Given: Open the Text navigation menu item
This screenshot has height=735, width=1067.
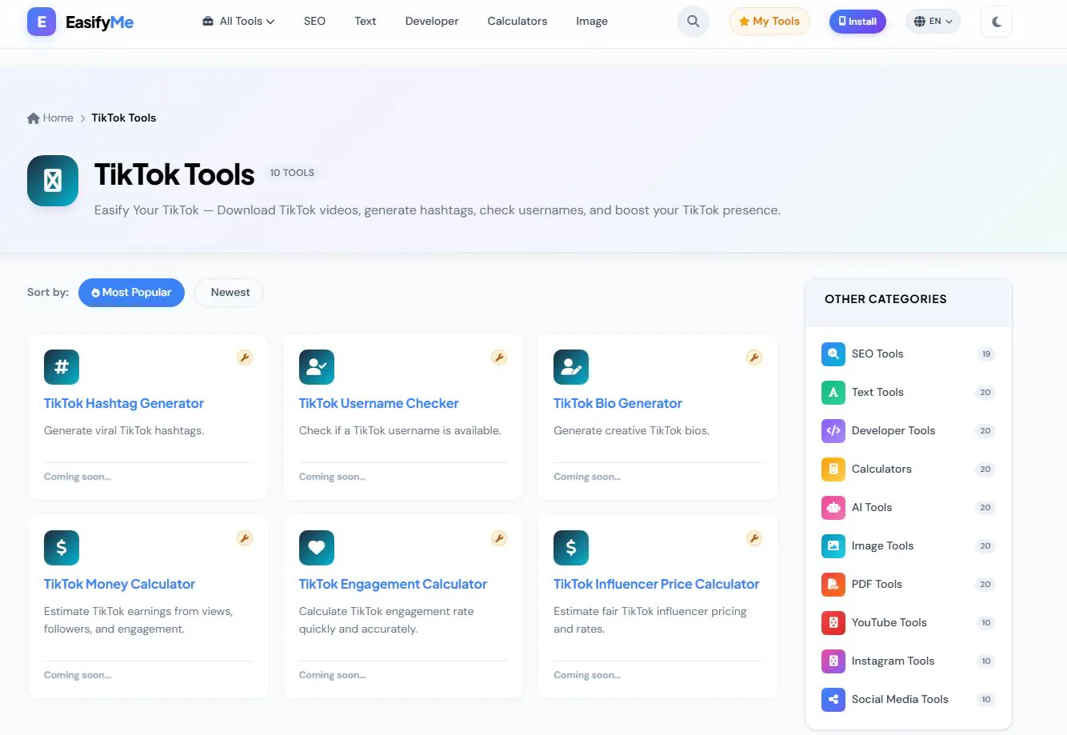Looking at the screenshot, I should tap(366, 22).
